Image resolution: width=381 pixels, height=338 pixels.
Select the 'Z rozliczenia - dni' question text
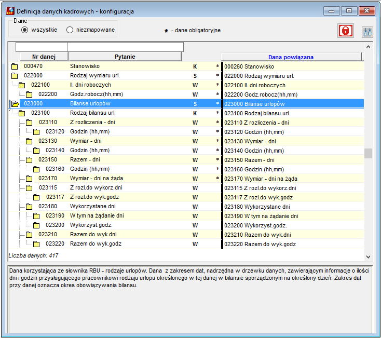click(x=92, y=122)
